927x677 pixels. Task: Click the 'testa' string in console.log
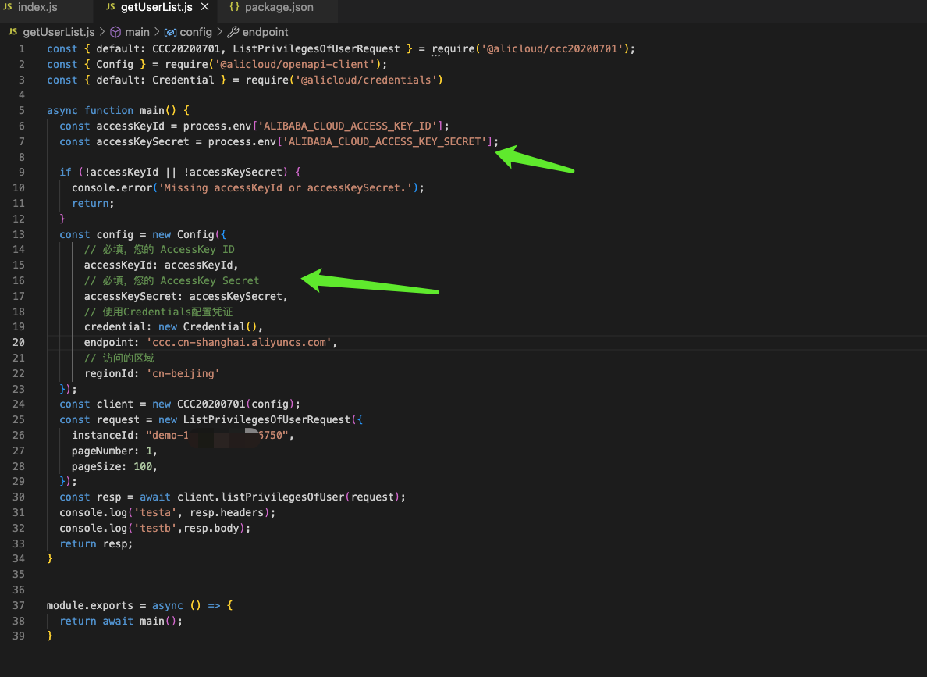[x=155, y=512]
